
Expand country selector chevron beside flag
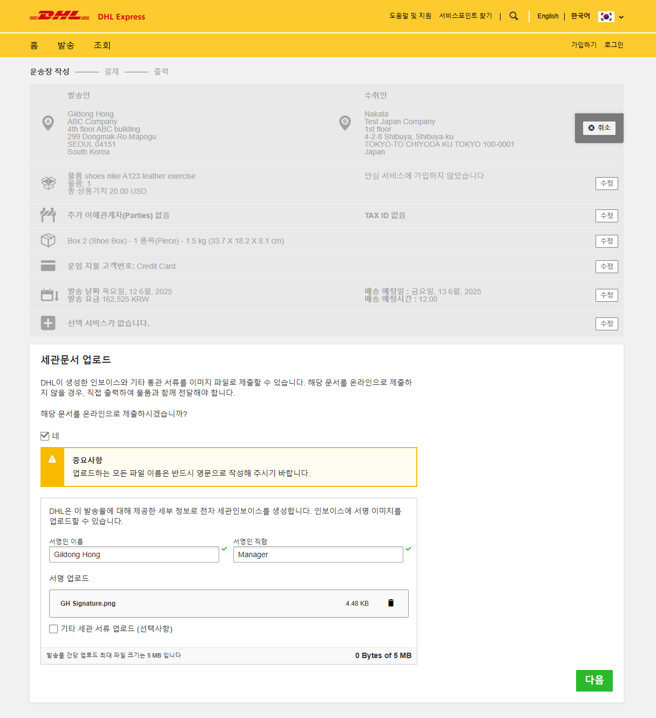click(621, 17)
